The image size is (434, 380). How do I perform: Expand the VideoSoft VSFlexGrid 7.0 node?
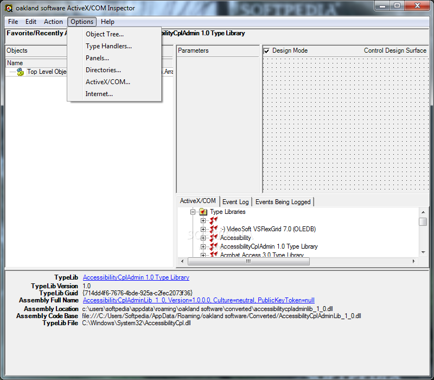[x=203, y=229]
